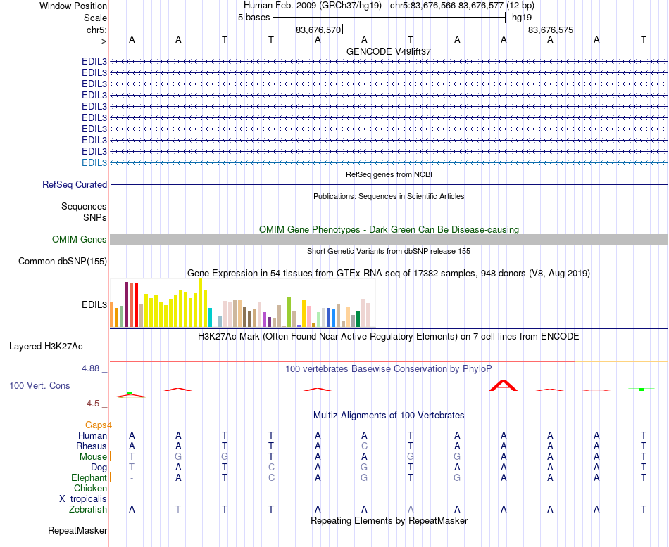This screenshot has width=669, height=547.
Task: Click the ---> strand direction arrow label
Action: click(99, 41)
